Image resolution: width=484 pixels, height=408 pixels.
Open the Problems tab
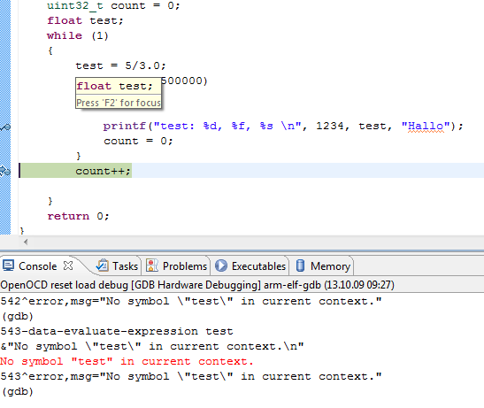click(176, 266)
